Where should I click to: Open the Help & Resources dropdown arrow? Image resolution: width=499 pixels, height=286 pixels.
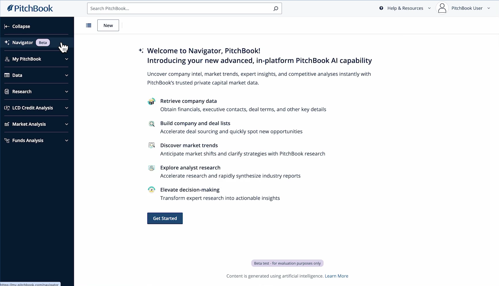pyautogui.click(x=429, y=8)
